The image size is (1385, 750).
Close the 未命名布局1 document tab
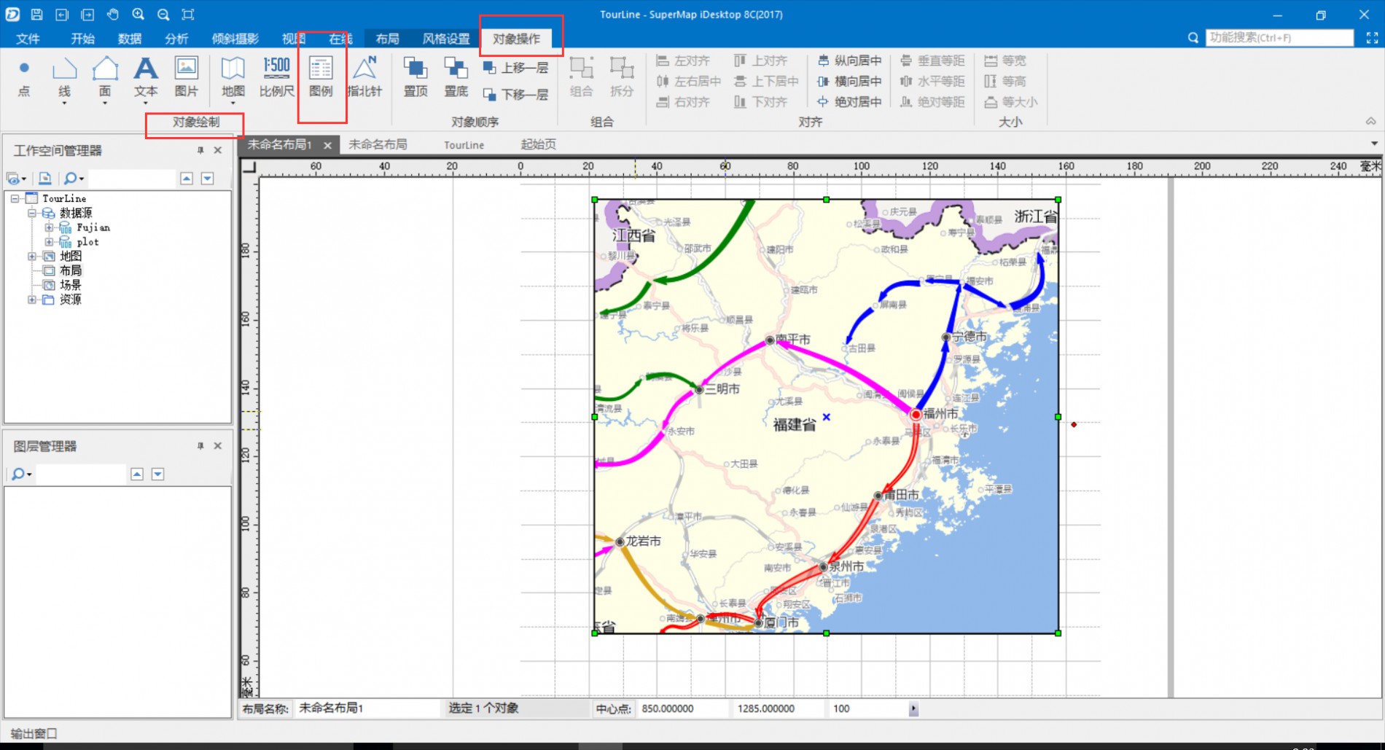pos(328,145)
